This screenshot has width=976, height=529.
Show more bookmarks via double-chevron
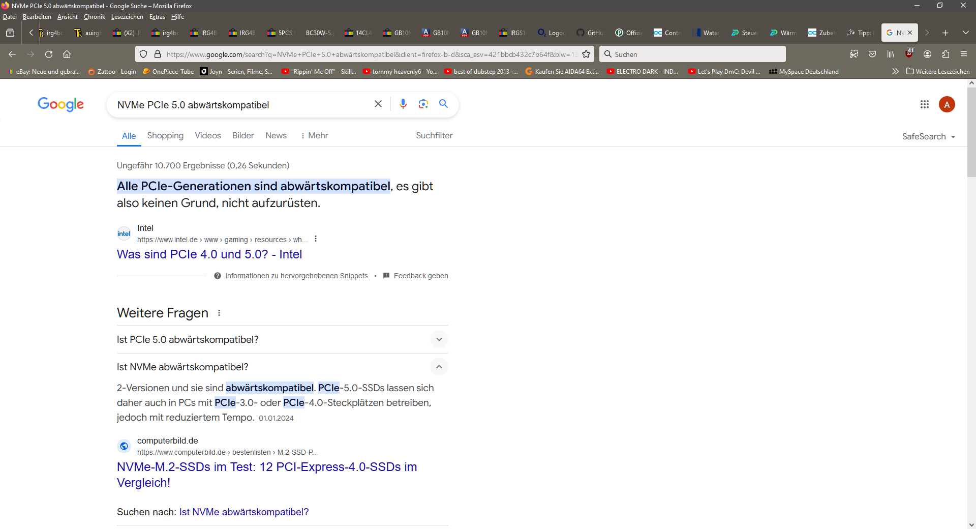point(895,71)
